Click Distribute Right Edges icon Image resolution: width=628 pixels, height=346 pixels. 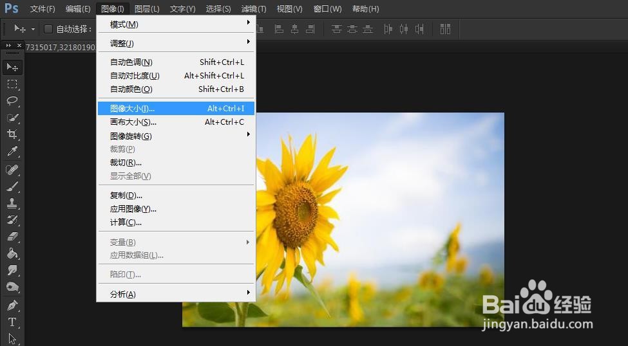(x=419, y=29)
